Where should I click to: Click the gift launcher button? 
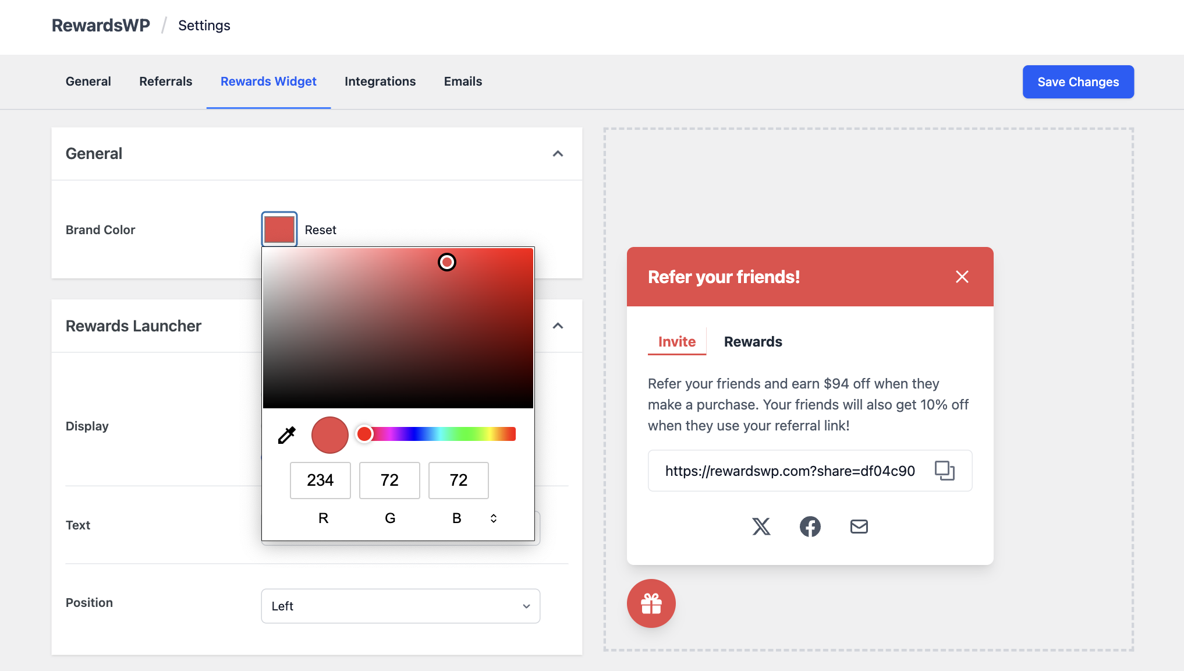[x=651, y=603]
